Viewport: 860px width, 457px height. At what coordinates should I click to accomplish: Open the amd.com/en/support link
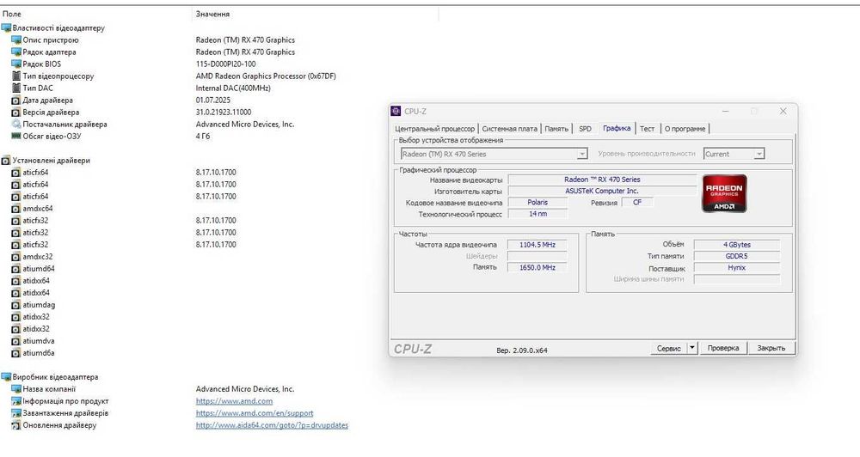(x=255, y=413)
